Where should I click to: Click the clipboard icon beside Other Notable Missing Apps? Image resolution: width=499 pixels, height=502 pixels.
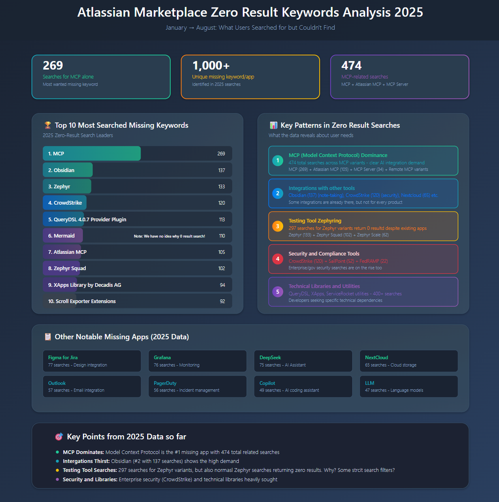[48, 337]
